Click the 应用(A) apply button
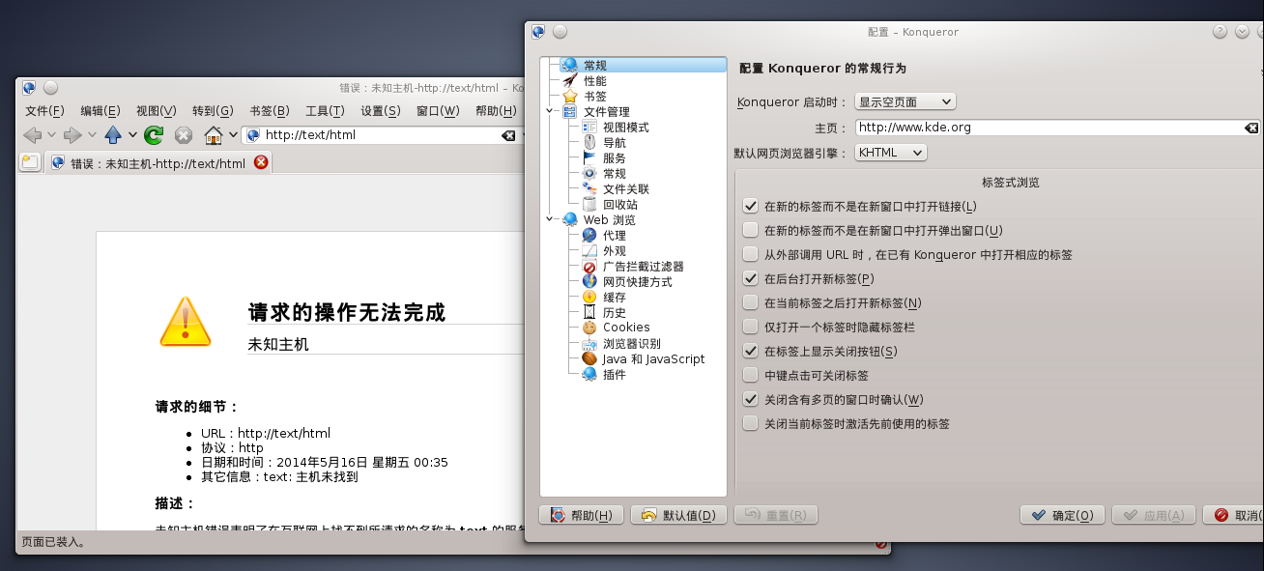Screen dimensions: 1264x571 [1154, 516]
